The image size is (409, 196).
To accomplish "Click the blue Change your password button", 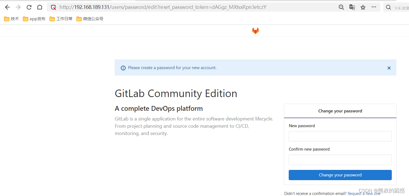I will tap(340, 175).
